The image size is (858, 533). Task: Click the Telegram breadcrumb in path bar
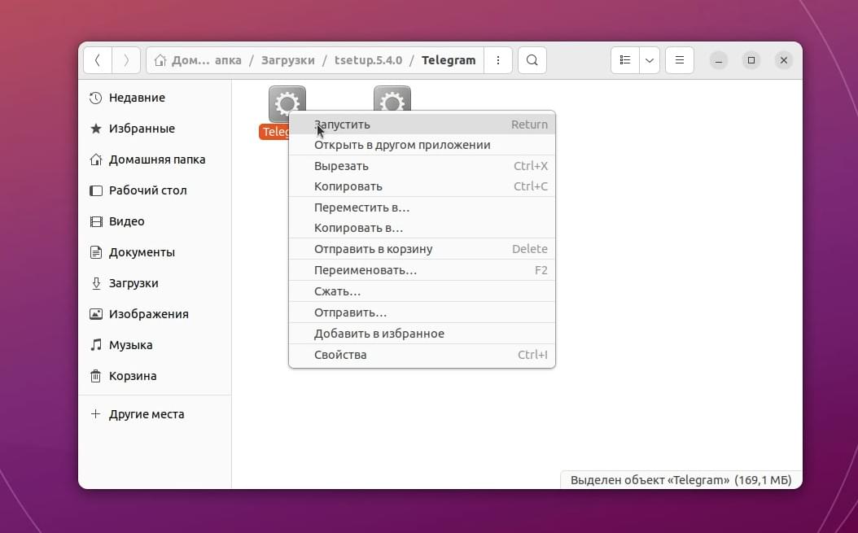449,60
